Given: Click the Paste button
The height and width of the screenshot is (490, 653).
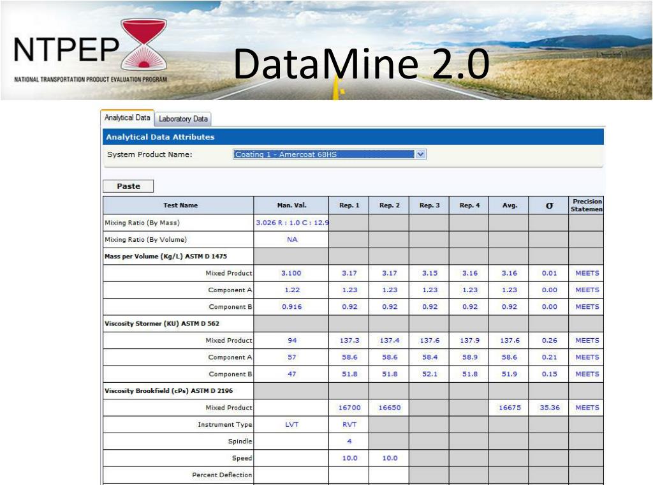Looking at the screenshot, I should pyautogui.click(x=128, y=186).
